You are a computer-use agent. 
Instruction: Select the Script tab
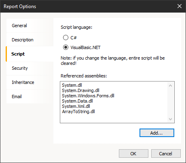click(x=30, y=54)
